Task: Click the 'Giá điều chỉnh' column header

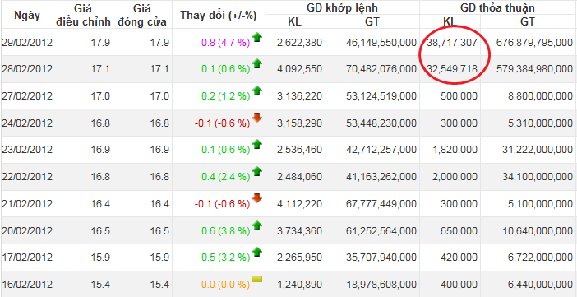Action: click(x=83, y=15)
